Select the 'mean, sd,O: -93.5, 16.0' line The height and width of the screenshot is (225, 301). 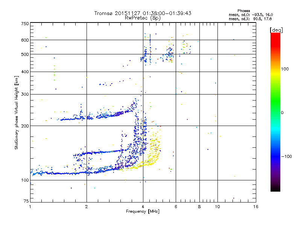pyautogui.click(x=251, y=15)
